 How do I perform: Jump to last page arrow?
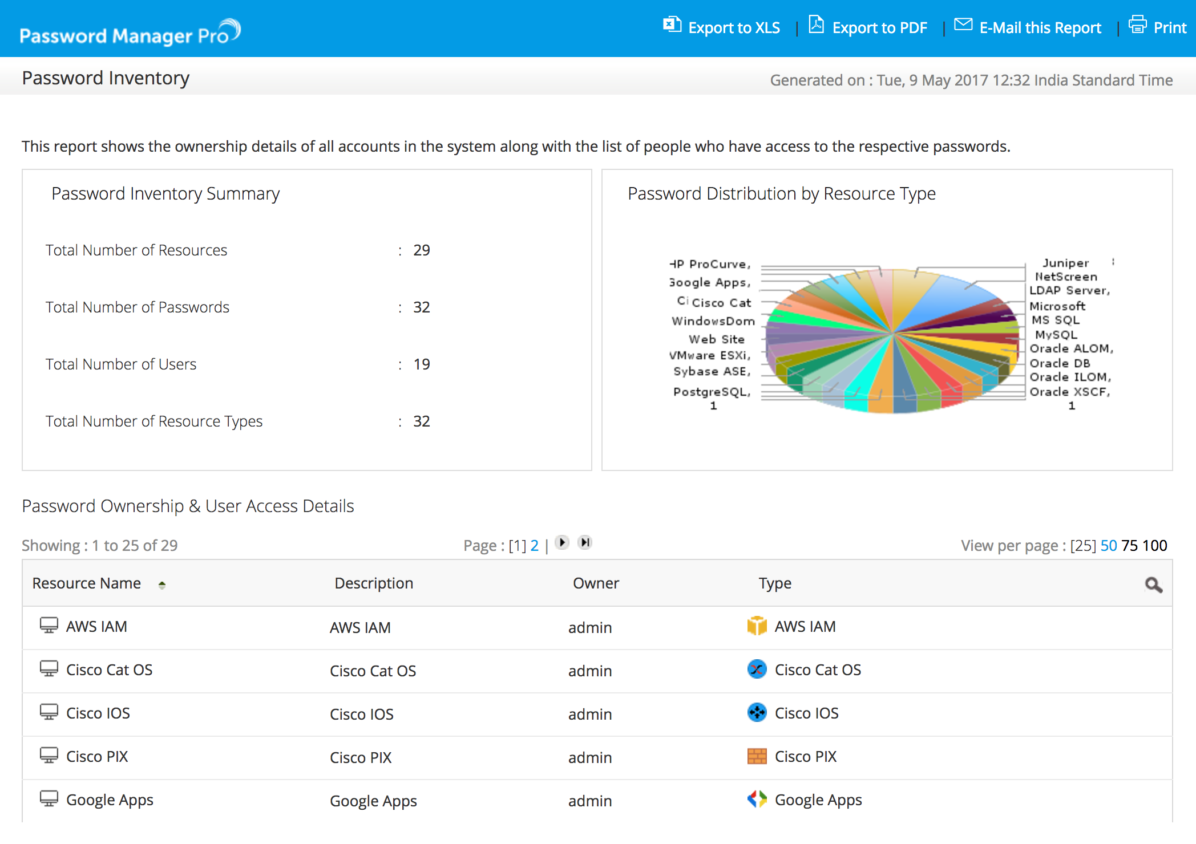pos(585,543)
